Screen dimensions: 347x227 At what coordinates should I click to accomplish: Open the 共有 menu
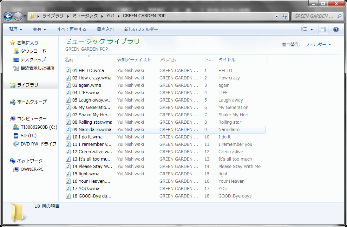[x=39, y=29]
